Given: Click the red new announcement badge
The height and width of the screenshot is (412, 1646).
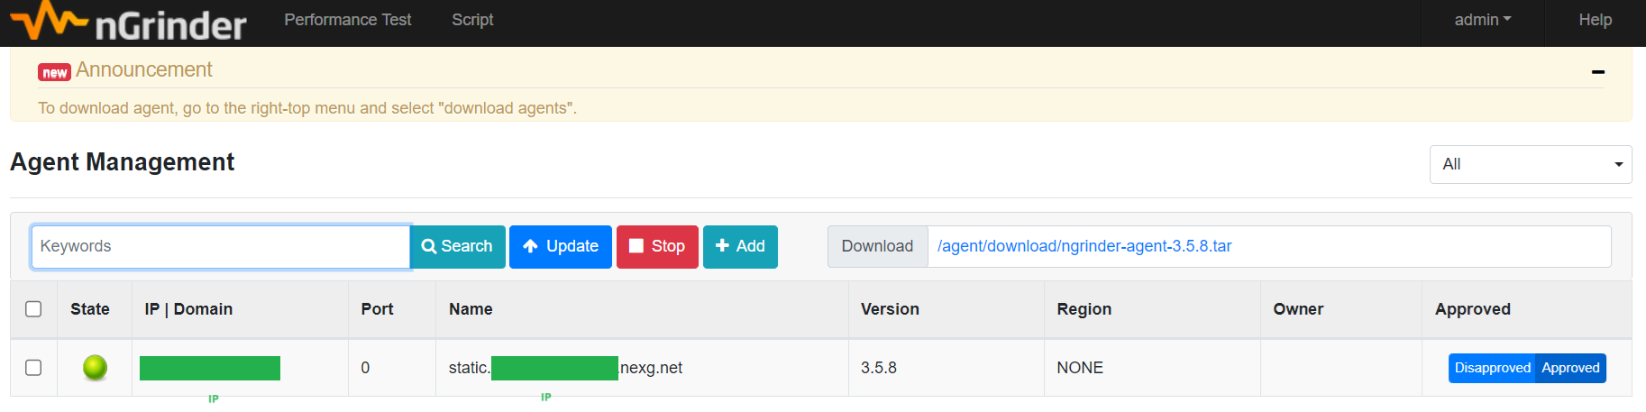Looking at the screenshot, I should [54, 72].
